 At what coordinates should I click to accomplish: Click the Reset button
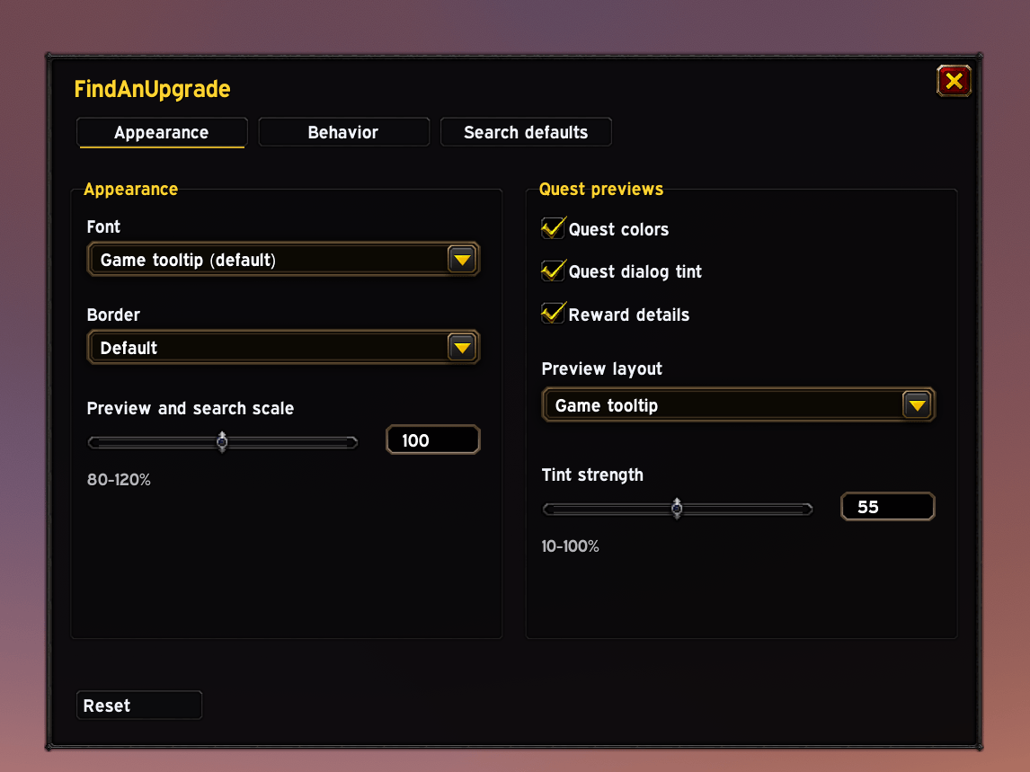point(139,705)
